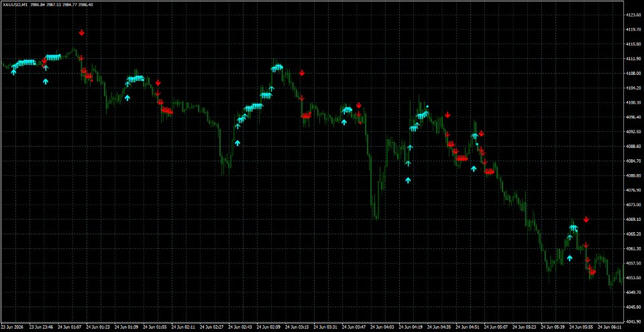644x332 pixels.
Task: Click the 4057.50 price axis label
Action: 633,263
